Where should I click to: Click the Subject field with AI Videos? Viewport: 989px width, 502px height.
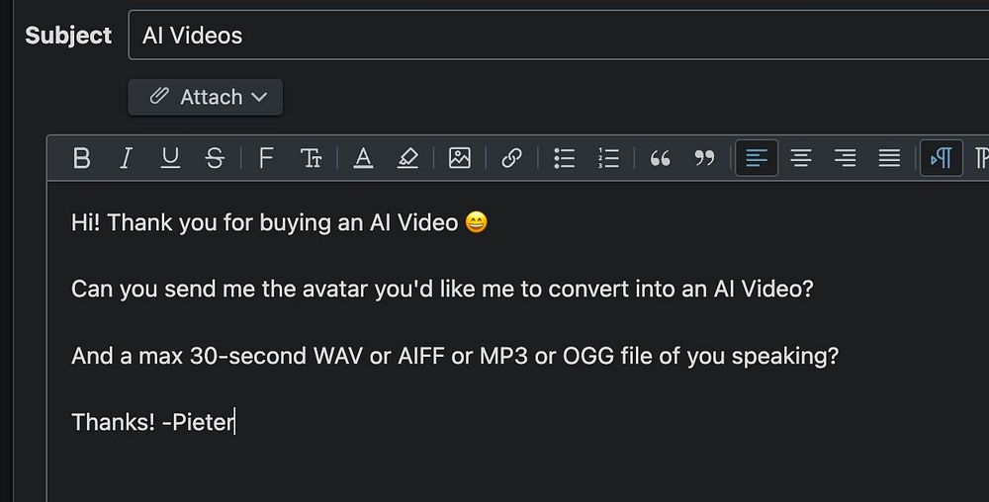554,36
